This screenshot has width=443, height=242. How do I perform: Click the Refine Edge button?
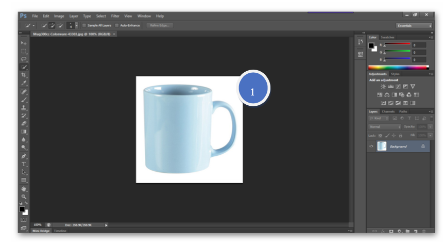click(x=159, y=25)
